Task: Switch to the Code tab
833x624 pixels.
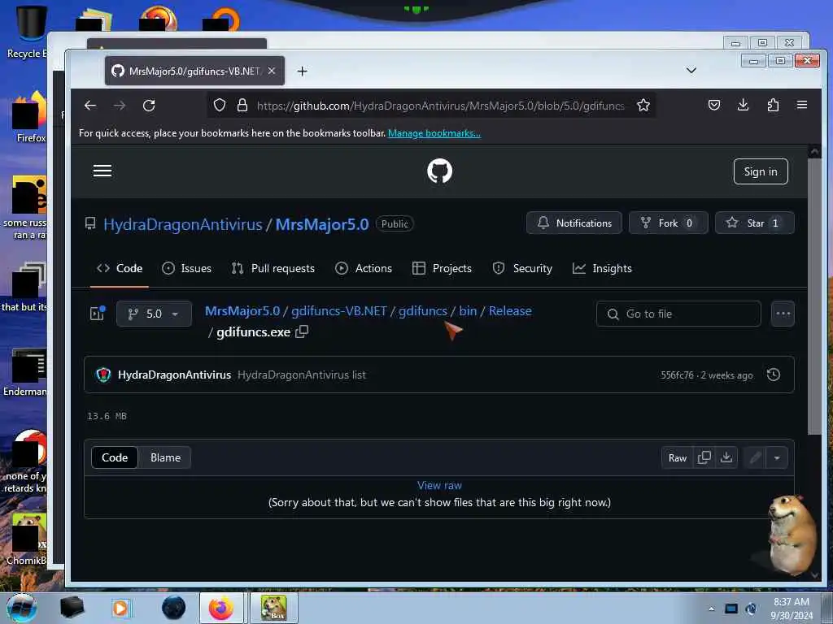Action: 120,268
